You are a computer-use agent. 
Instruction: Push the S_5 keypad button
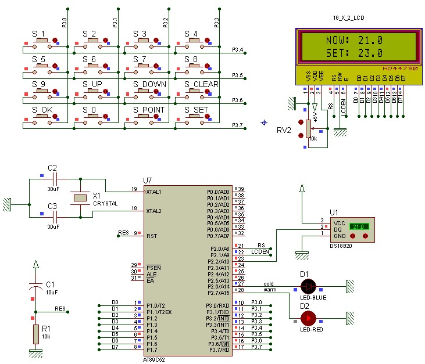click(42, 66)
